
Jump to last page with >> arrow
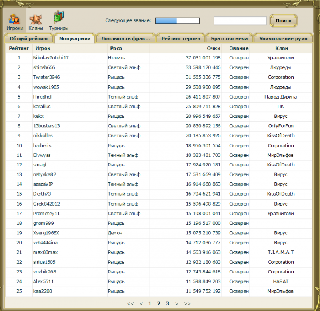[x=187, y=304]
